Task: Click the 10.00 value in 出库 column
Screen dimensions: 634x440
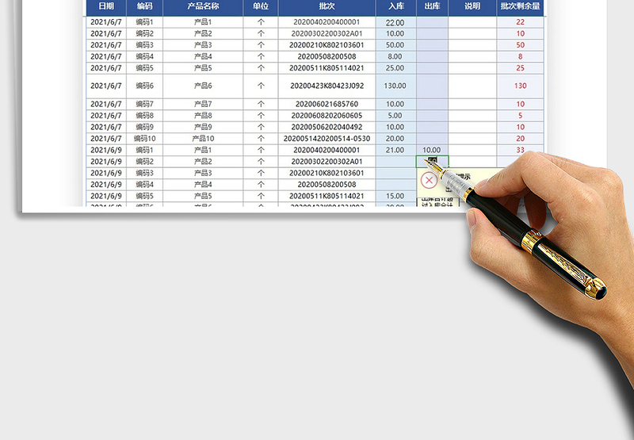Action: pyautogui.click(x=432, y=150)
